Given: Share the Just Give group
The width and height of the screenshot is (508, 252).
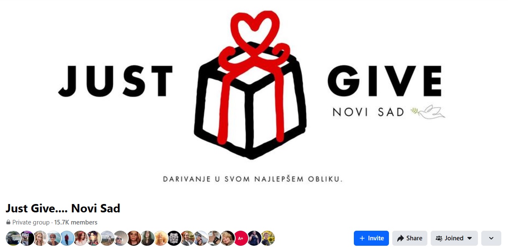Looking at the screenshot, I should [x=409, y=238].
